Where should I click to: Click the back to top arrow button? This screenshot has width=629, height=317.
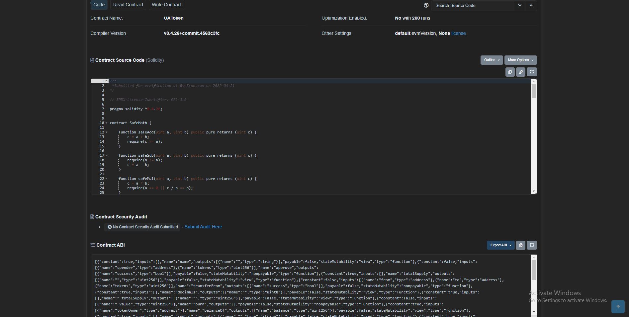tap(618, 307)
